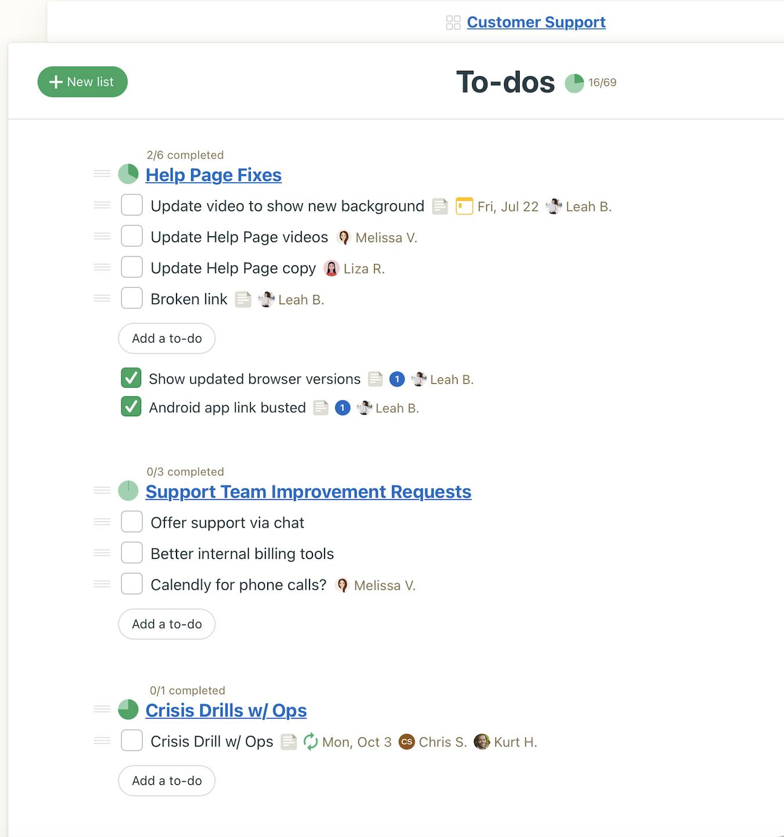This screenshot has width=784, height=837.
Task: Mark Offer support via chat as done
Action: 132,522
